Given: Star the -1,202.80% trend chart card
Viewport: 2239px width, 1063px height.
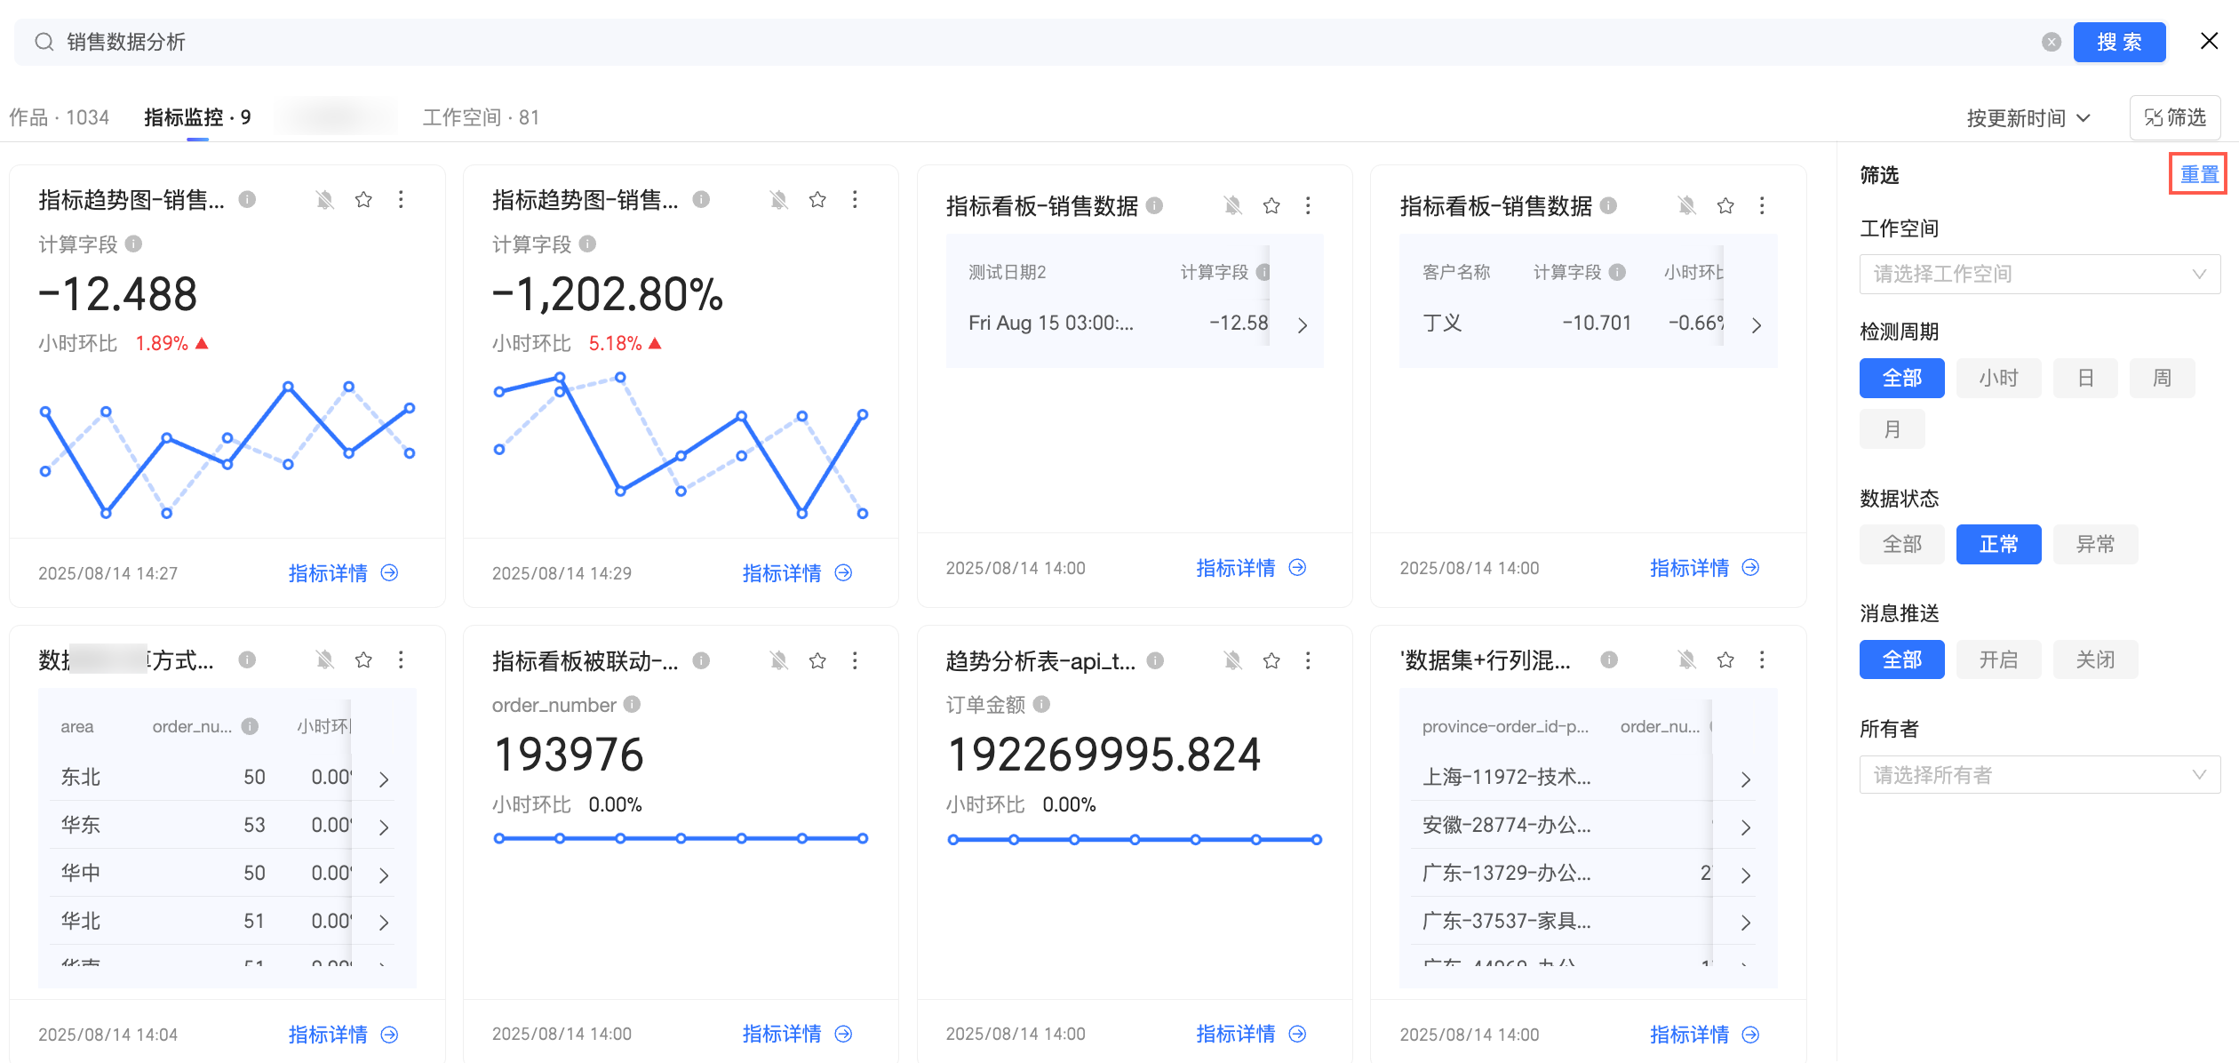Looking at the screenshot, I should pos(817,200).
